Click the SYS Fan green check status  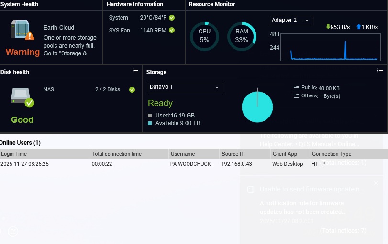172,30
